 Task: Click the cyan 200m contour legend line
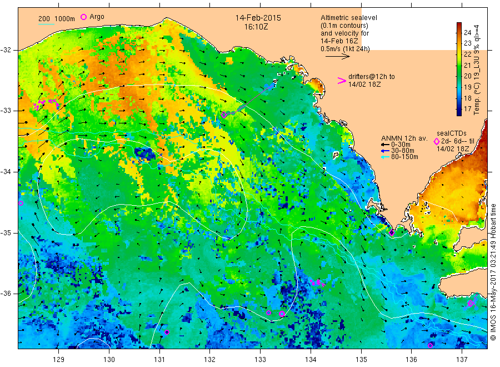pos(46,23)
